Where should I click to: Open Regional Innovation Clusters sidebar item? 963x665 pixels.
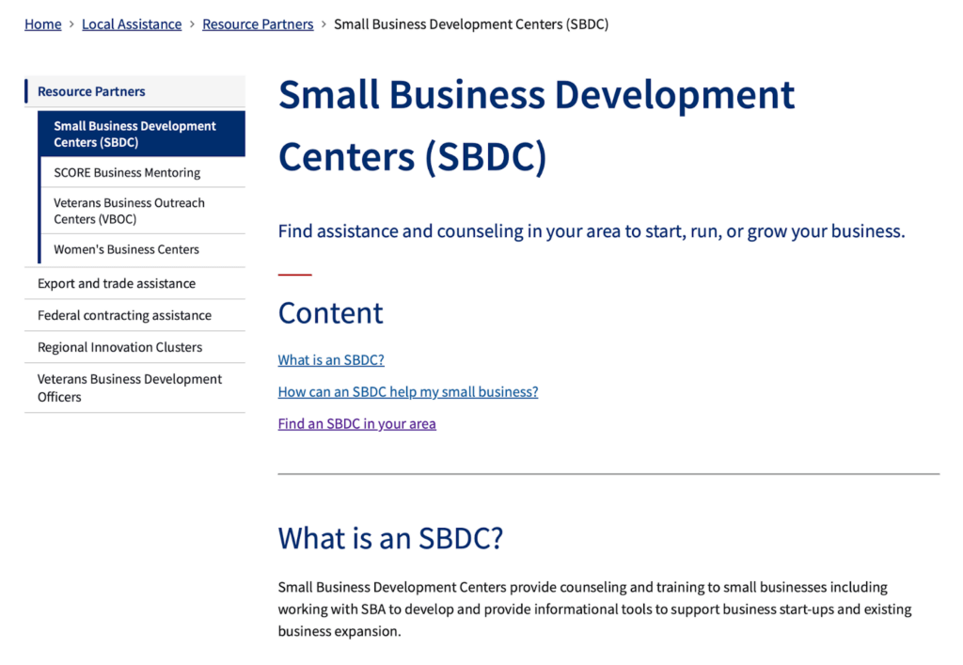tap(119, 347)
